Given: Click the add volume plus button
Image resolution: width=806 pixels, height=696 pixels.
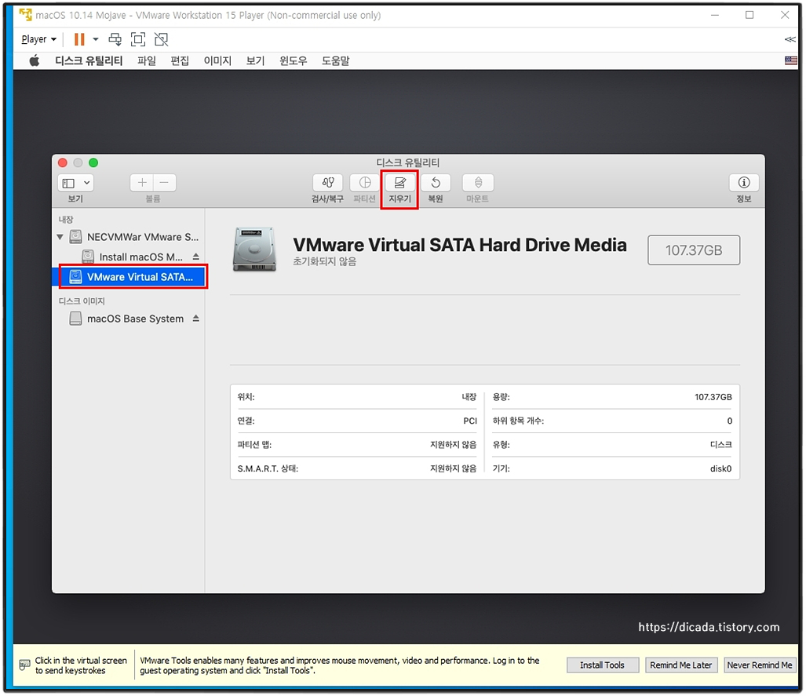Looking at the screenshot, I should click(x=142, y=183).
